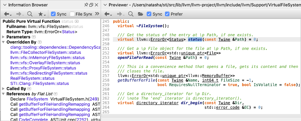The image size is (301, 121).
Task: Pin the Information Browser panel
Action: click(x=86, y=5)
